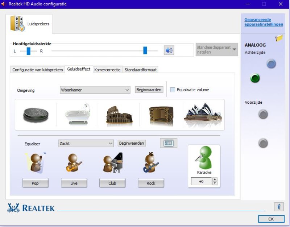Open the Configuratie van luidsprekers tab
The height and width of the screenshot is (227, 290).
click(38, 70)
